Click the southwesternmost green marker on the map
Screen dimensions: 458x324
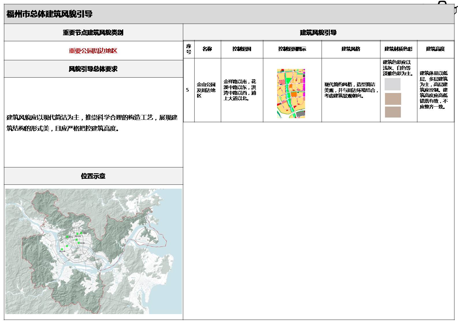[62, 249]
